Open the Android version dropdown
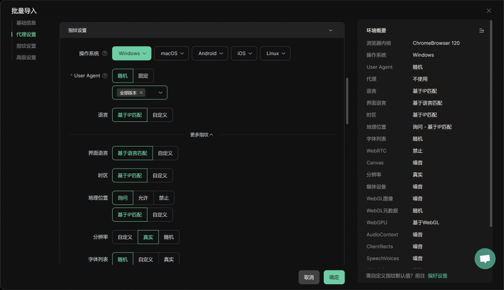Viewport: 504px width, 290px height. pos(210,54)
